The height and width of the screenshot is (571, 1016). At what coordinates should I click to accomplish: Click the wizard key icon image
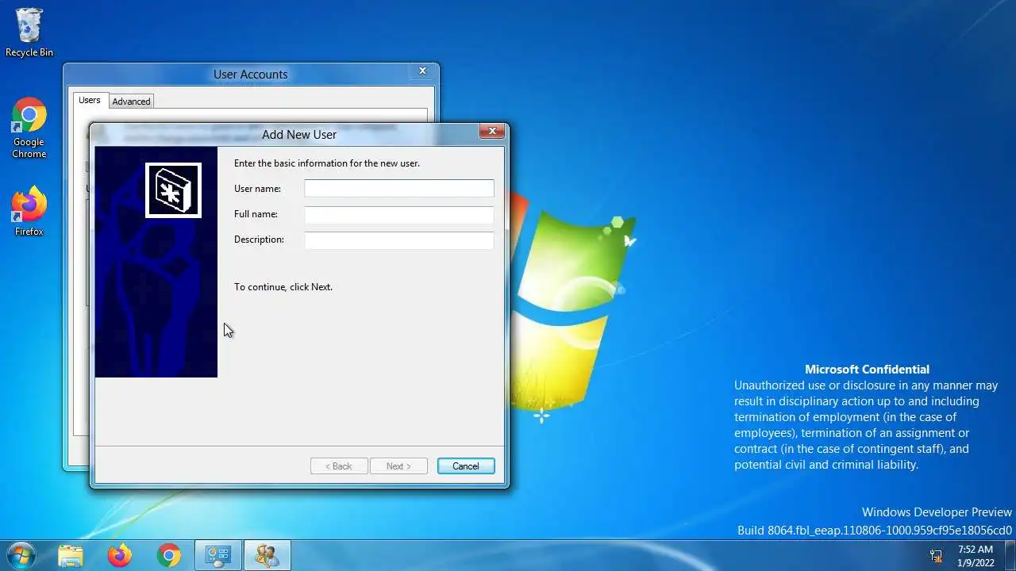[173, 190]
